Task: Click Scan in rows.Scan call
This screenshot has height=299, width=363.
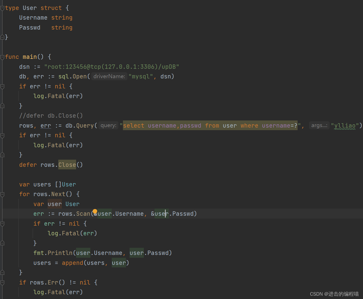Action: 83,214
